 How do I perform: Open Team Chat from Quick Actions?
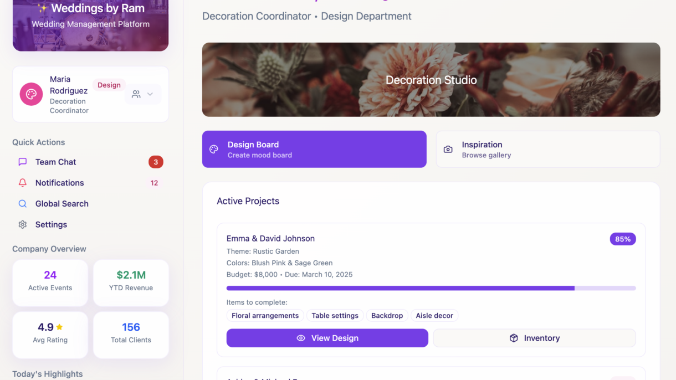55,162
